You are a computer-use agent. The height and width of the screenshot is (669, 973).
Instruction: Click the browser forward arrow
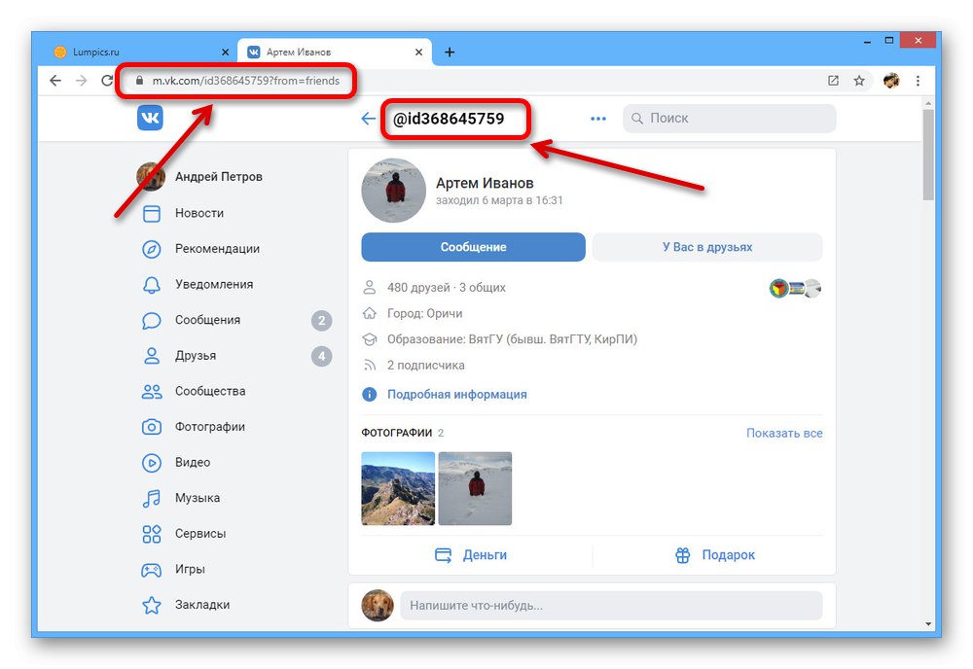82,81
